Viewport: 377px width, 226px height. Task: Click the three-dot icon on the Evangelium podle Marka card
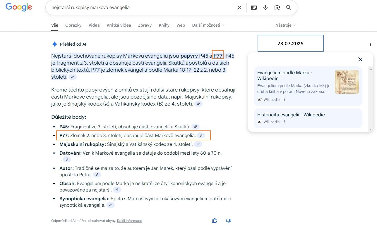(x=285, y=99)
